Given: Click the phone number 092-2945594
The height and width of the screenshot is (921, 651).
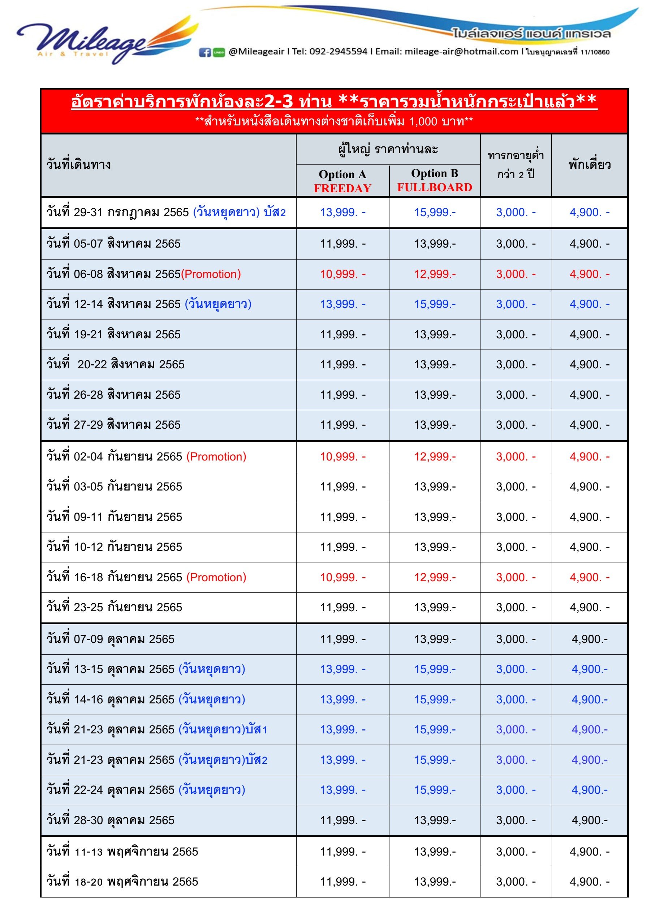Looking at the screenshot, I should tap(339, 51).
